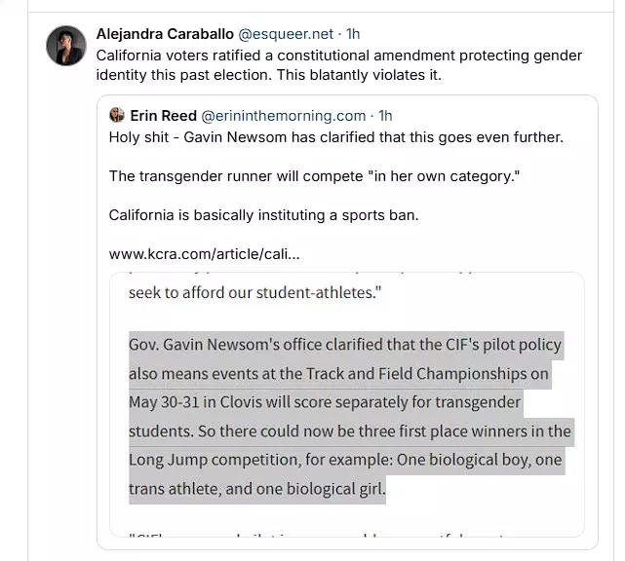This screenshot has width=625, height=561.
Task: Open the www.kcra.com article link
Action: (x=204, y=253)
